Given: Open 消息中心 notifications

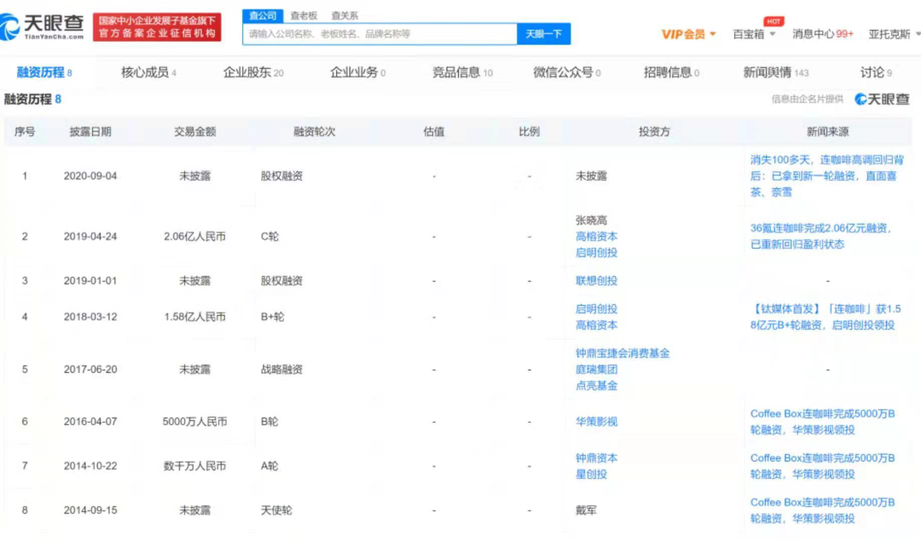Looking at the screenshot, I should point(822,34).
